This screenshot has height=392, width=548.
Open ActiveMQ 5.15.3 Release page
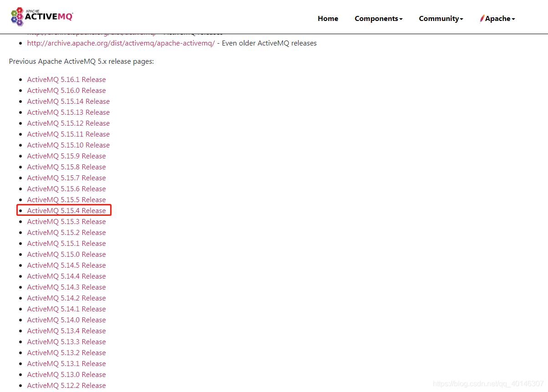tap(66, 222)
